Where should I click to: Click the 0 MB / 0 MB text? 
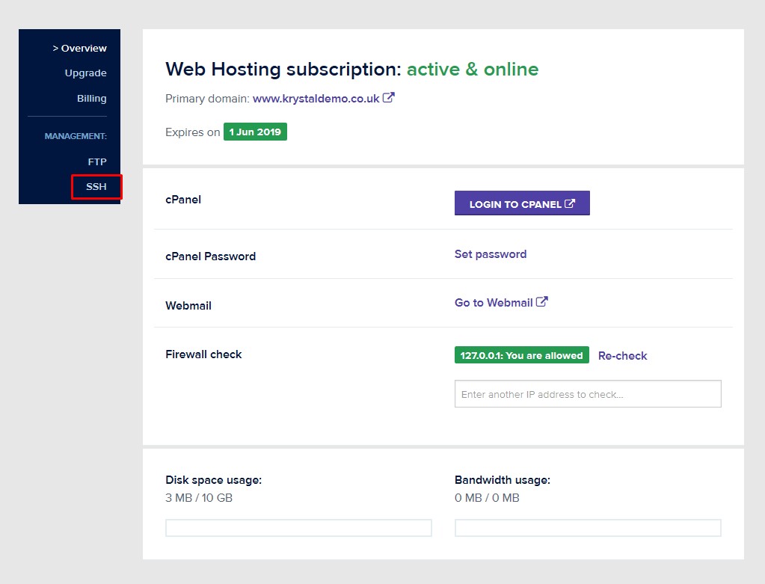[487, 498]
